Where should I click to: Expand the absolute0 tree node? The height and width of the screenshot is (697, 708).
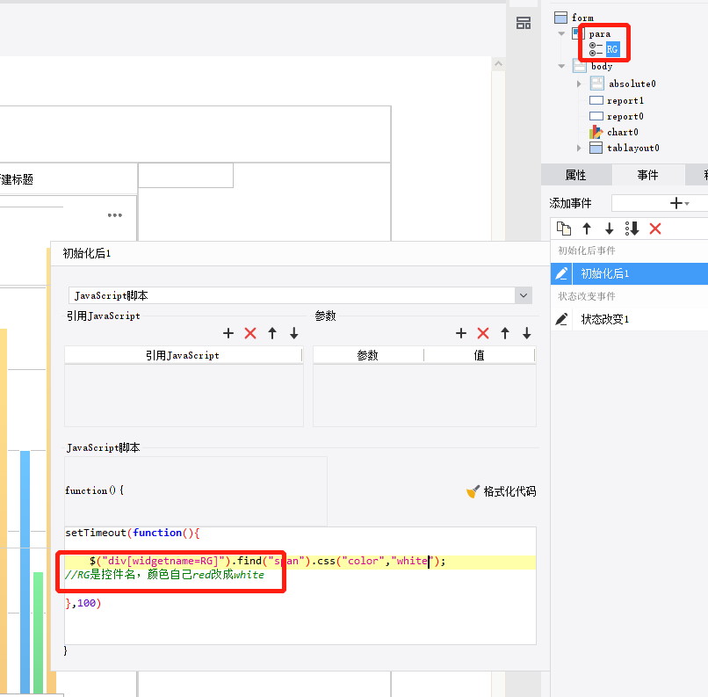coord(579,83)
